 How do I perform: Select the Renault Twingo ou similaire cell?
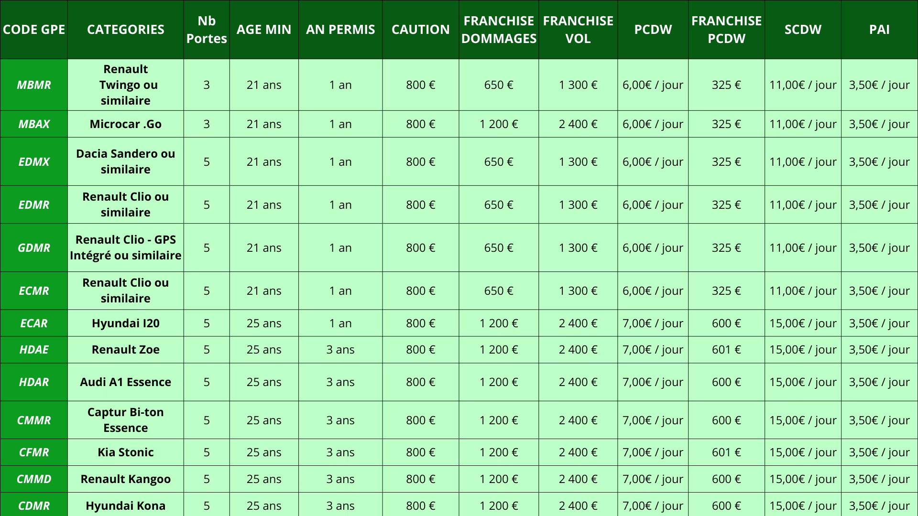pyautogui.click(x=125, y=85)
